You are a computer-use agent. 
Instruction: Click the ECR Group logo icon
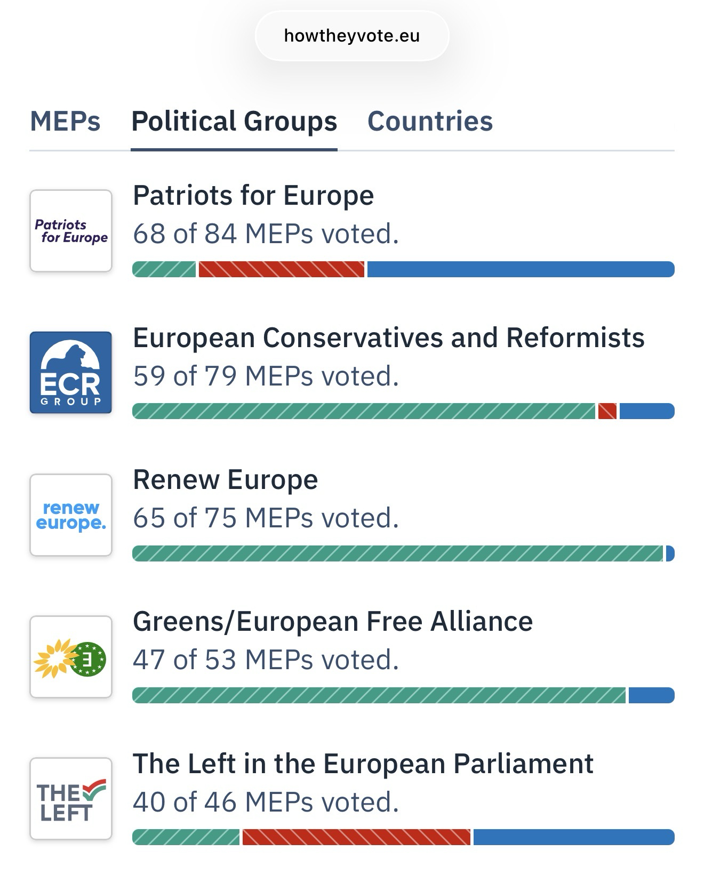coord(71,373)
